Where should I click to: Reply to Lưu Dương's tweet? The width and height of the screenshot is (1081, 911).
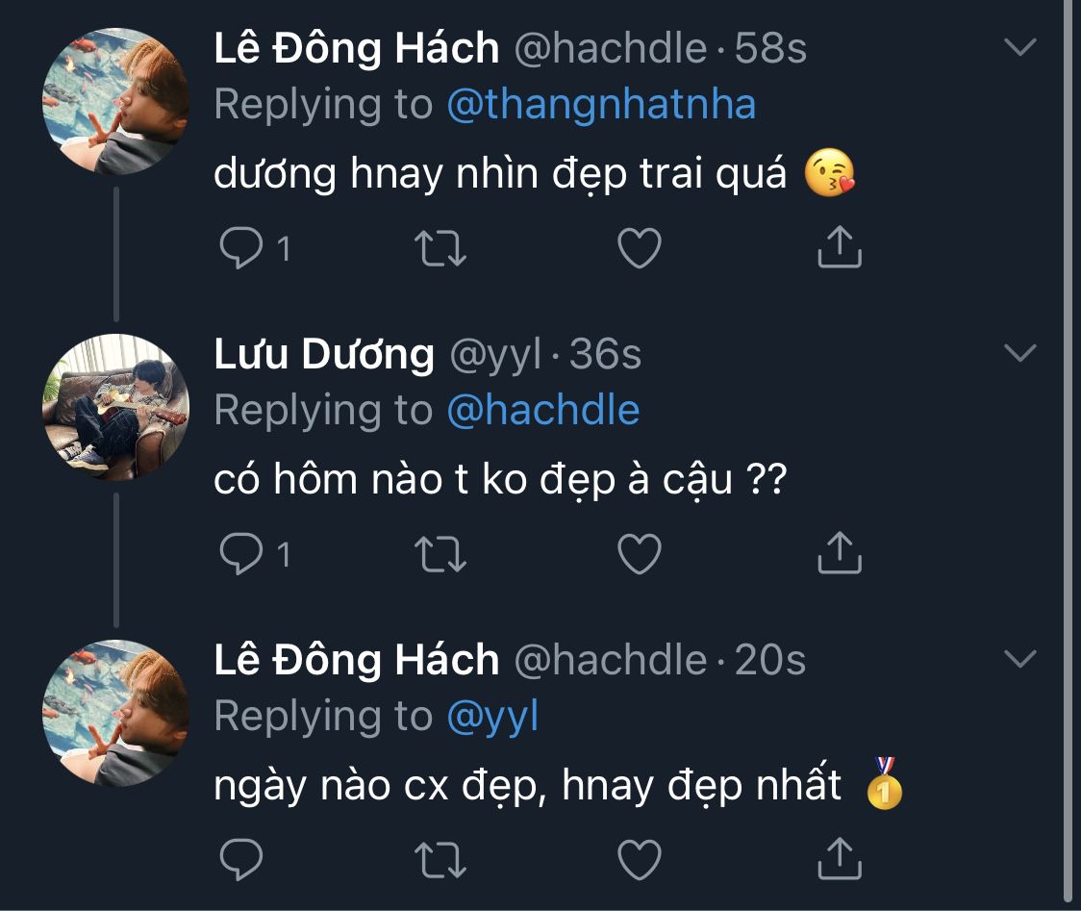[x=240, y=554]
